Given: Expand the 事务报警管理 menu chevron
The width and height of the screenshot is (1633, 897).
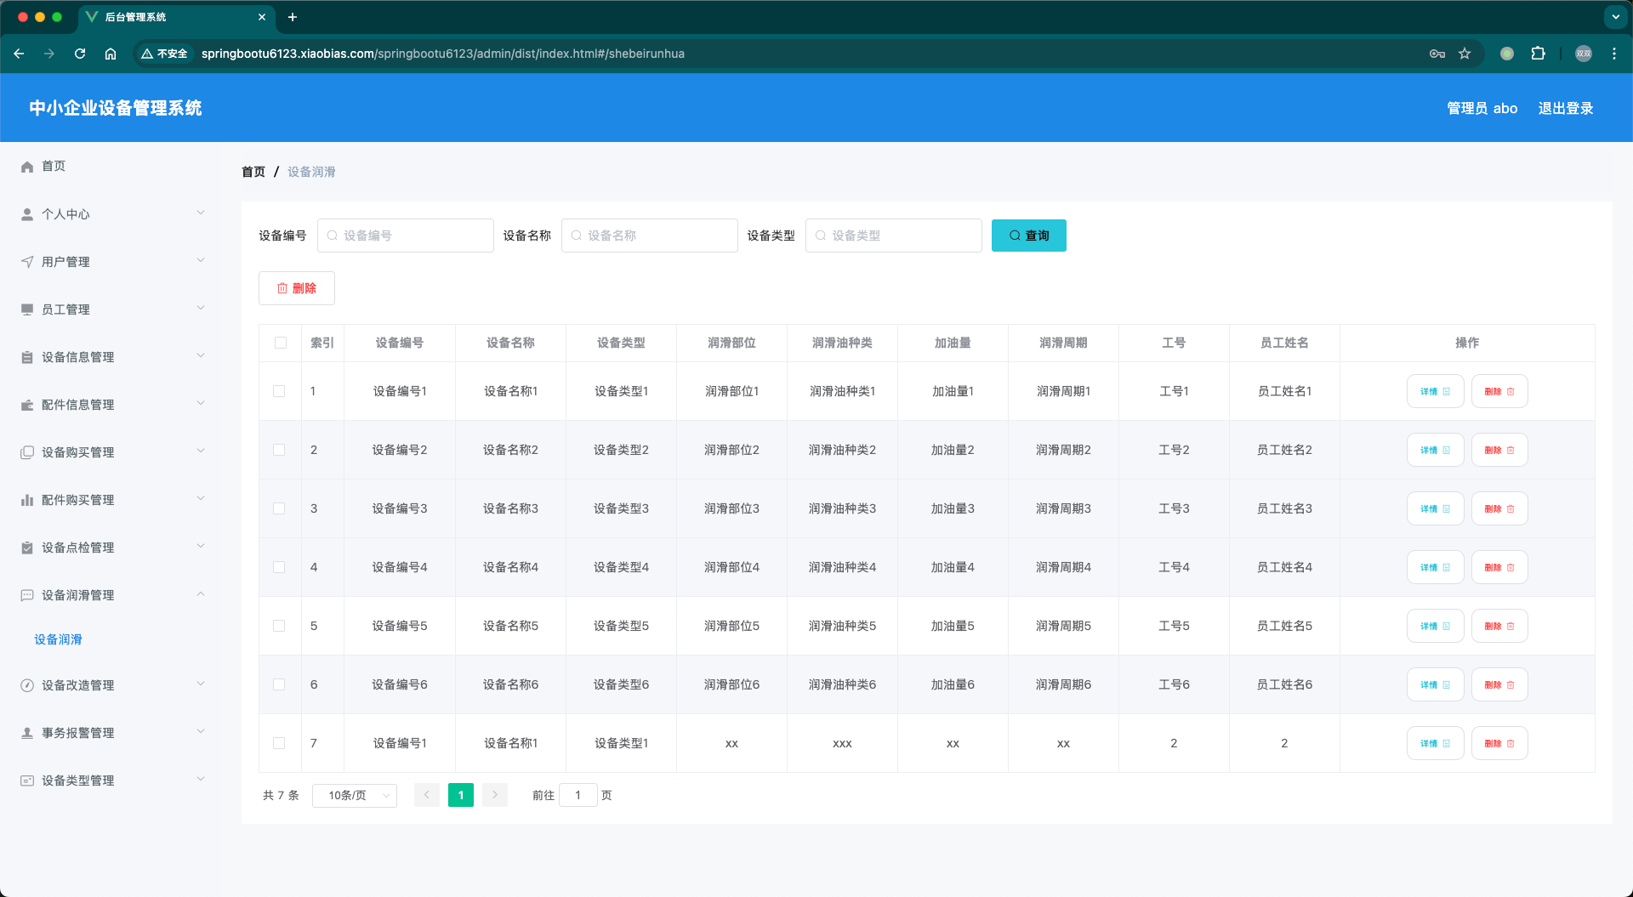Looking at the screenshot, I should click(x=201, y=731).
